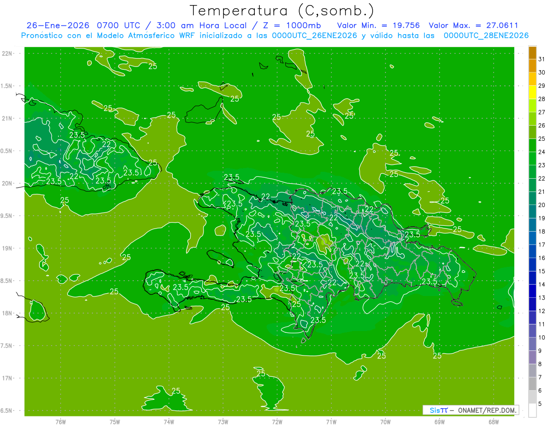Click the '0000UTC_28ENE2026' valid-until time
This screenshot has width=554, height=428.
[x=486, y=36]
